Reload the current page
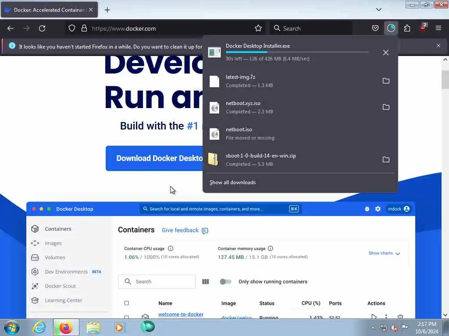Image resolution: width=449 pixels, height=336 pixels. (x=42, y=28)
